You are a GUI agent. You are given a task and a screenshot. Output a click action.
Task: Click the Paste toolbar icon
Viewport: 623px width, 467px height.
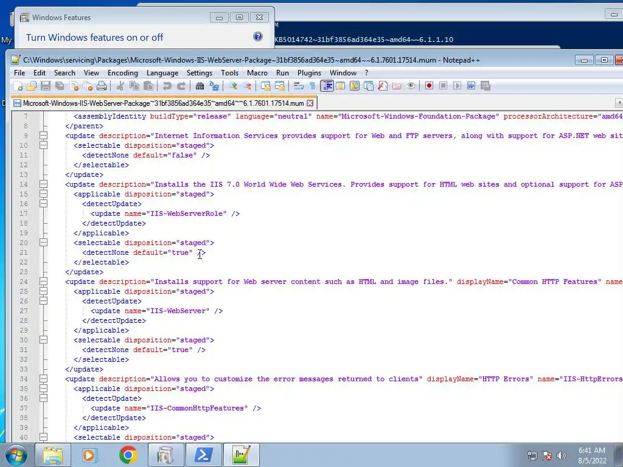[148, 86]
